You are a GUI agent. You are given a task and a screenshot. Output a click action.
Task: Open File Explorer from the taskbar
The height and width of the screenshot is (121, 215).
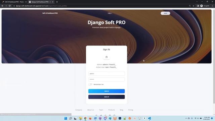80,118
